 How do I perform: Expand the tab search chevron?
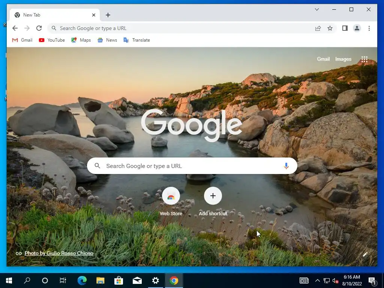[316, 9]
